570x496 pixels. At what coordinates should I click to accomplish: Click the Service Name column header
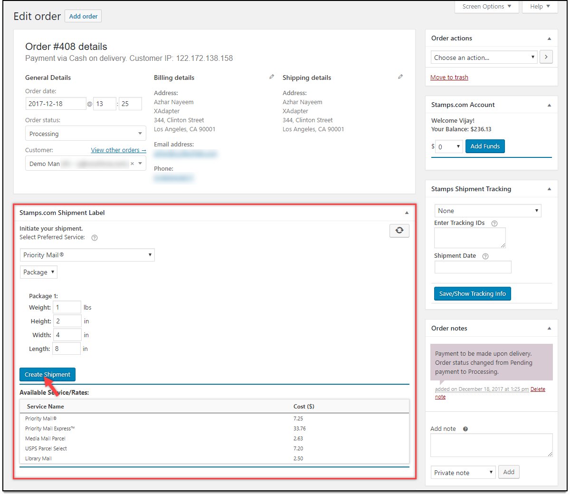tap(46, 407)
